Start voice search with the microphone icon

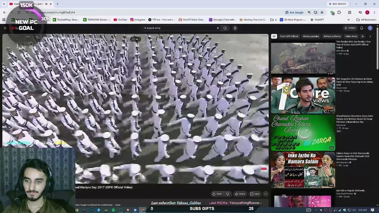click(235, 28)
